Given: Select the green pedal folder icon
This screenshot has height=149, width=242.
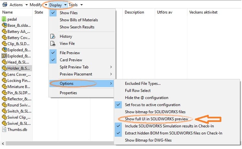Looking at the screenshot, I should tap(4, 19).
